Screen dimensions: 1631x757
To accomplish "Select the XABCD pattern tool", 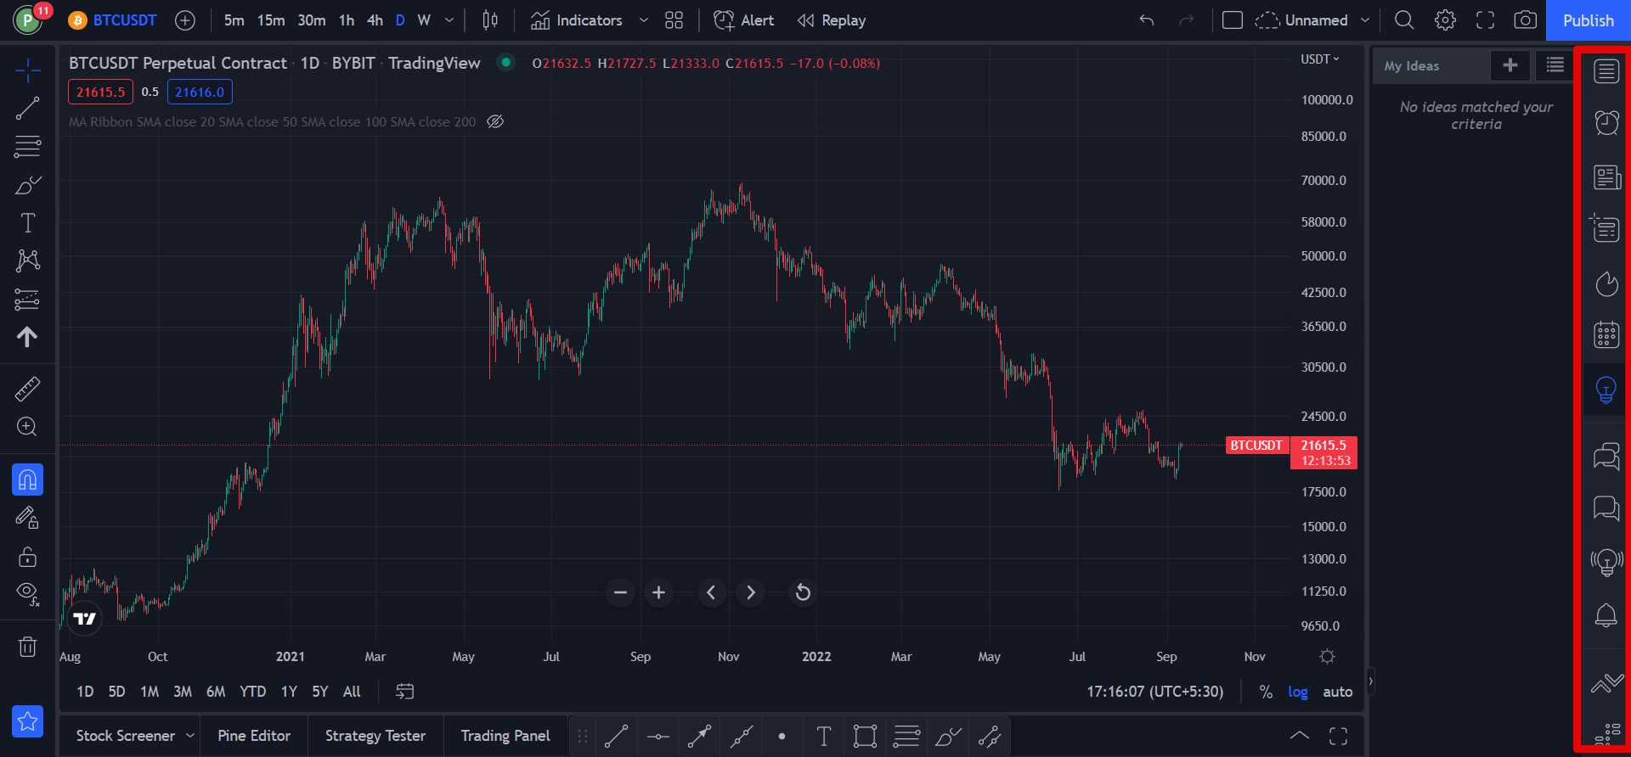I will click(x=27, y=261).
